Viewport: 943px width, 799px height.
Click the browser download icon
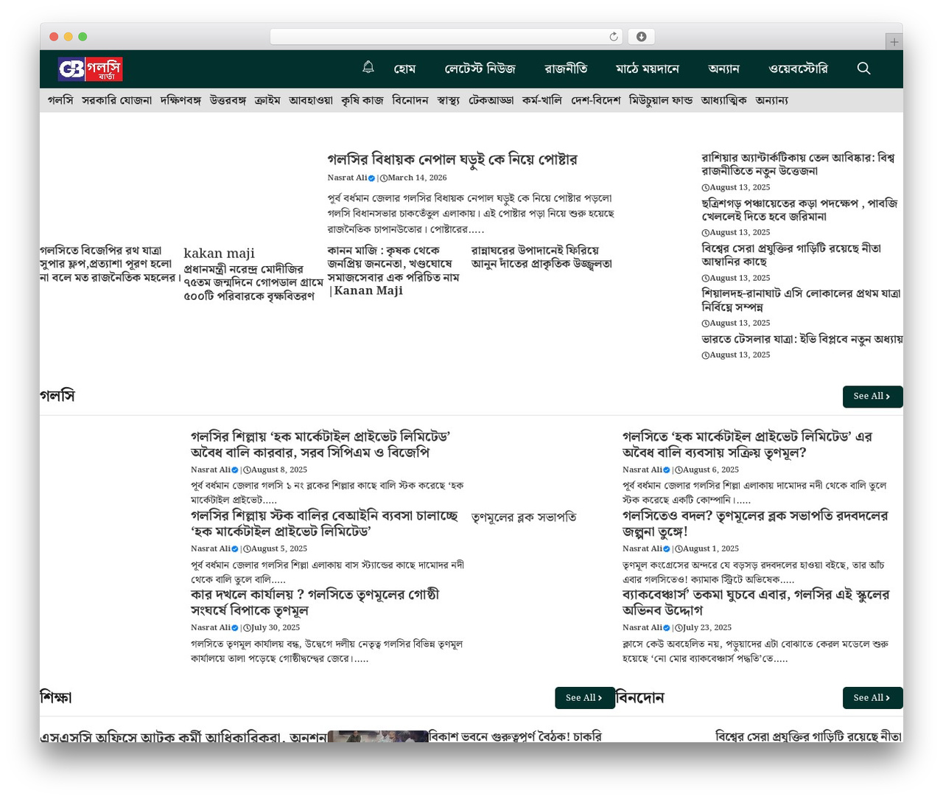642,37
